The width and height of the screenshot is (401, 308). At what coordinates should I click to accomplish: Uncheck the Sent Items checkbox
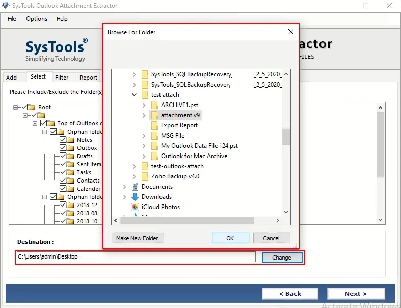[63, 164]
